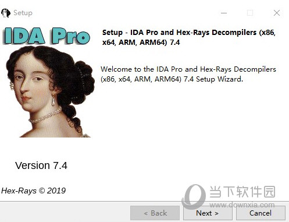
Task: Click the welcome message paragraph
Action: 188,74
